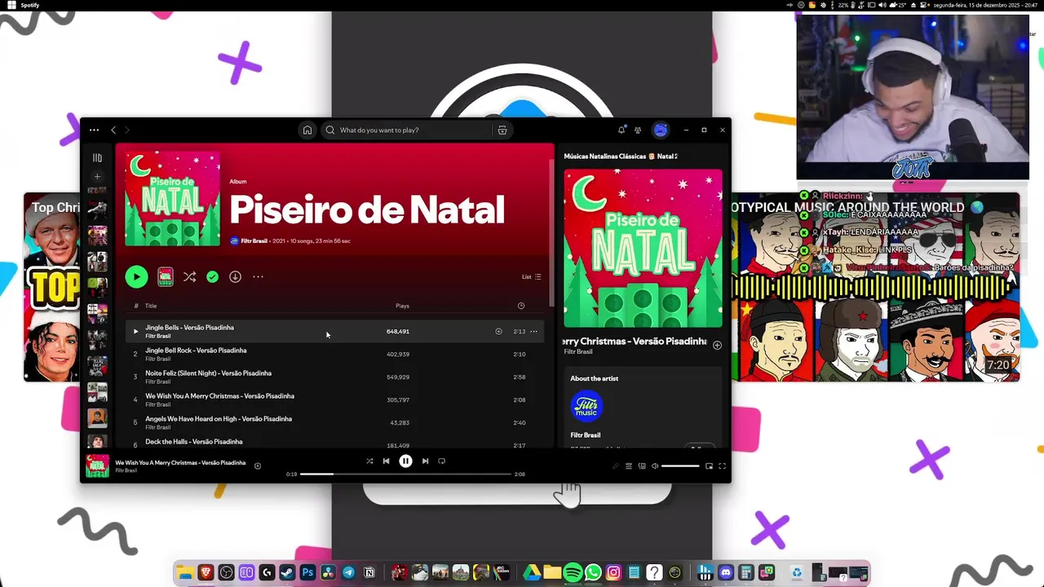Add current song to Liked from bottom bar

[x=258, y=466]
